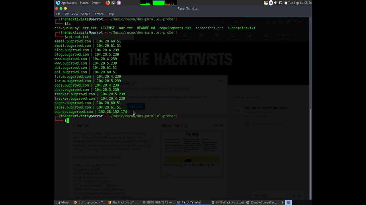366x205 pixels.
Task: Click the green window button of terminal
Action: [x=61, y=9]
